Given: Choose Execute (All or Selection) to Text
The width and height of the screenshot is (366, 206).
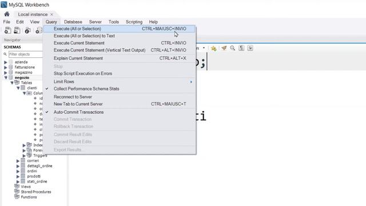Looking at the screenshot, I should point(120,36).
